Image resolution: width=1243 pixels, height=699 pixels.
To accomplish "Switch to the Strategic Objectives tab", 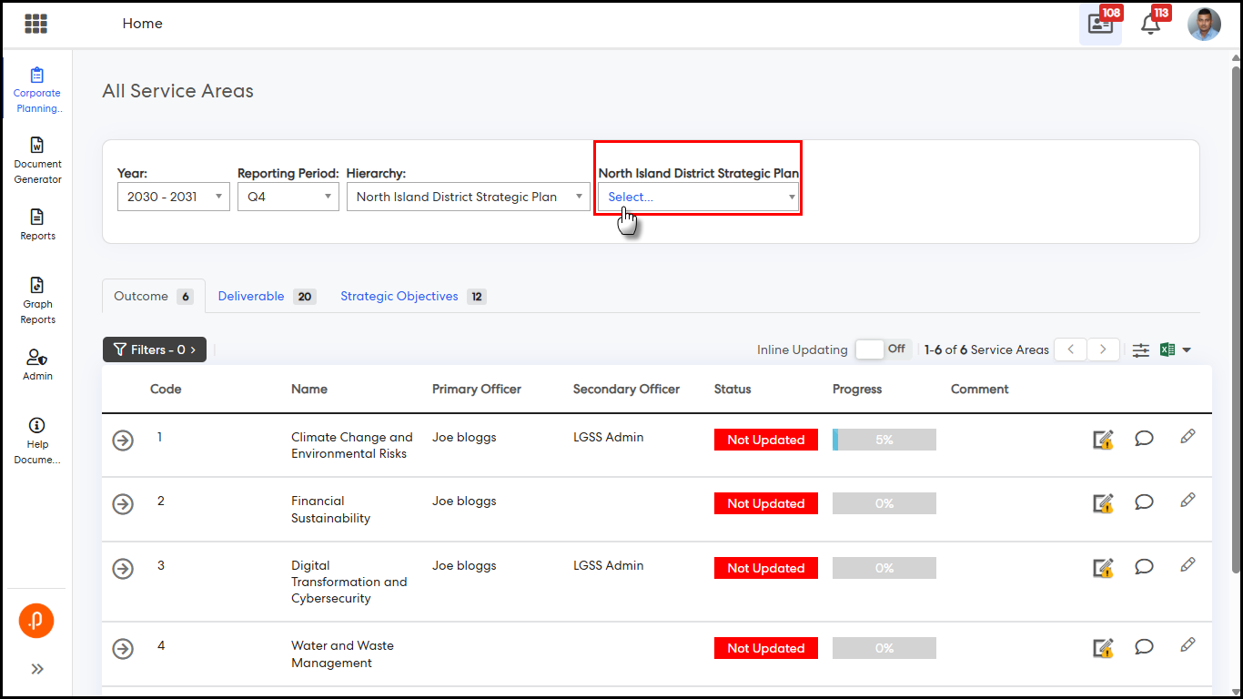I will click(x=399, y=297).
